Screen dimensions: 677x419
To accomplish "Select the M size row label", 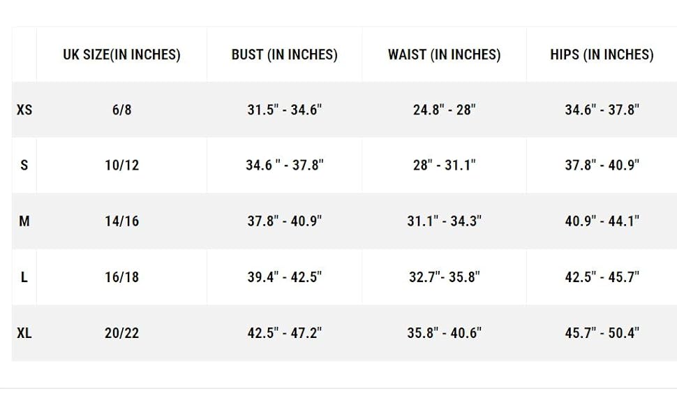I will (x=24, y=221).
